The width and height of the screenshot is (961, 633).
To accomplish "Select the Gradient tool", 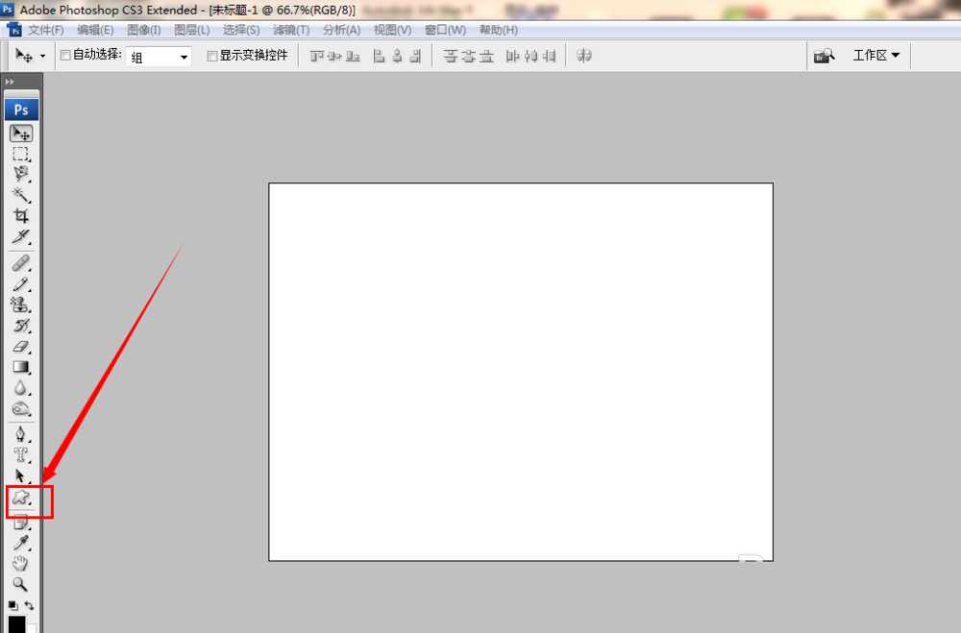I will (21, 367).
